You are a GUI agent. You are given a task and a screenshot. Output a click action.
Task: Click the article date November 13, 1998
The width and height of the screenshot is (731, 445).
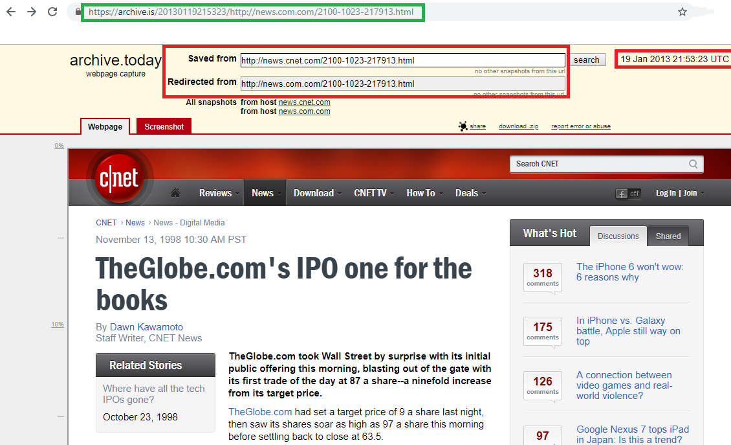171,240
